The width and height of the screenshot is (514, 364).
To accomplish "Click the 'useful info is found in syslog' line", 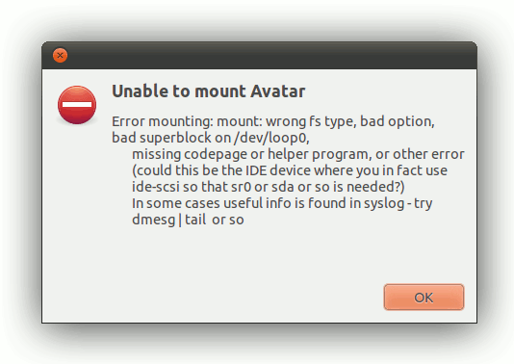I will click(282, 203).
